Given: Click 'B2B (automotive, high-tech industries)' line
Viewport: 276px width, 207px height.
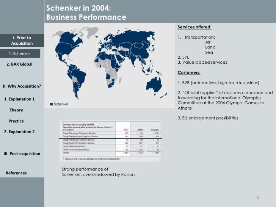Looking at the screenshot, I should [x=218, y=83].
